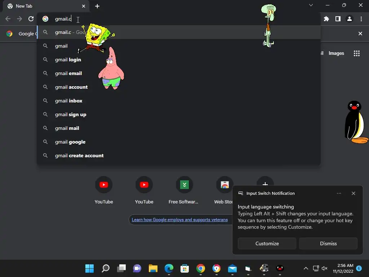This screenshot has height=277, width=369.
Task: Open taskbar Search magnifier
Action: click(106, 268)
